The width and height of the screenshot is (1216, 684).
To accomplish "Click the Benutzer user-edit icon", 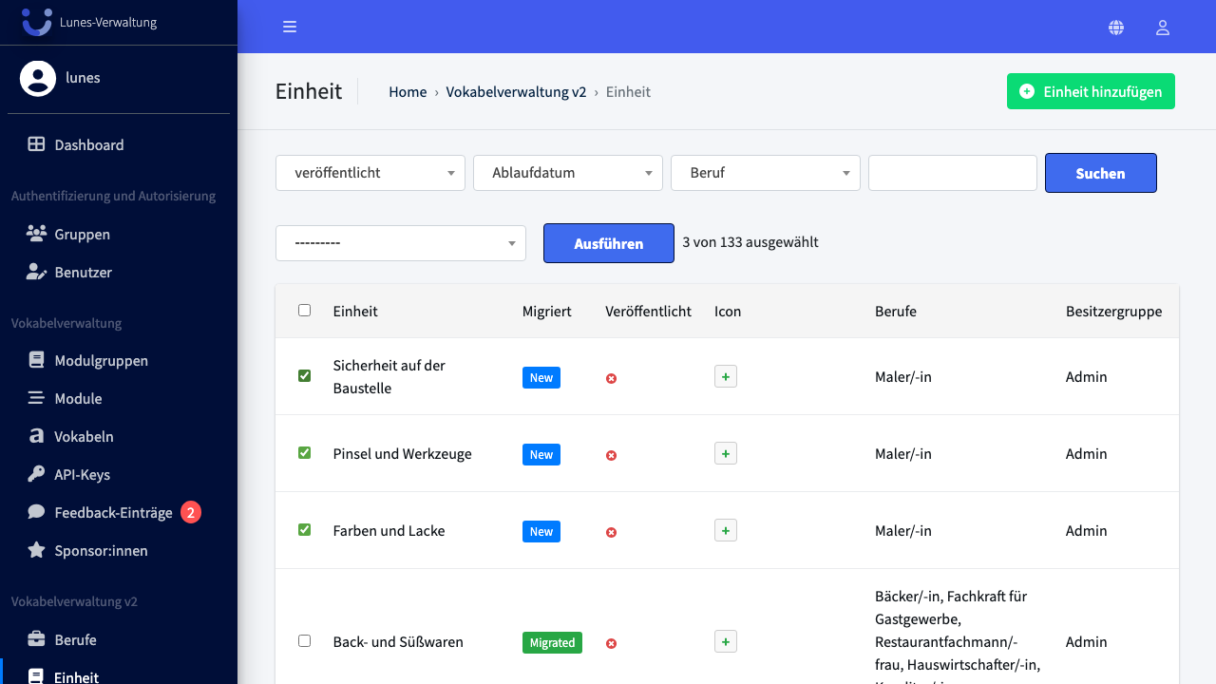I will pos(36,272).
